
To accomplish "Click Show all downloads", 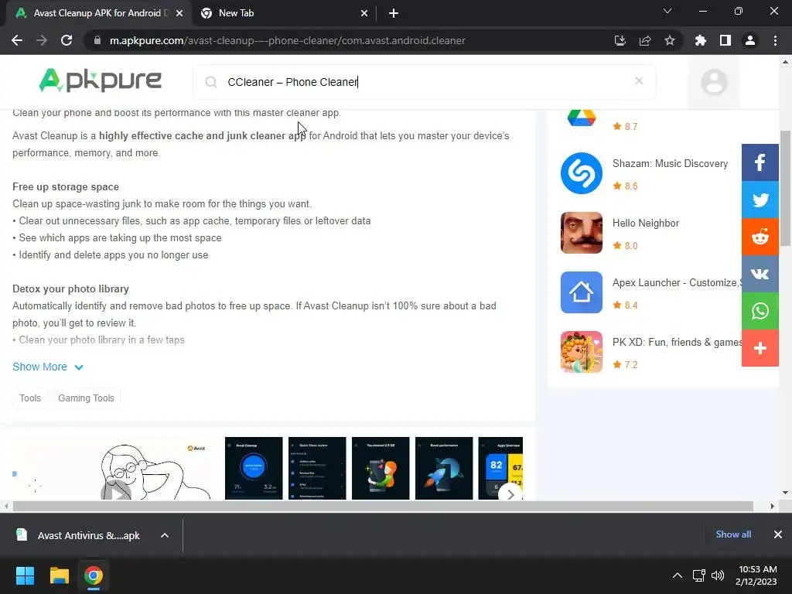I will click(x=733, y=534).
